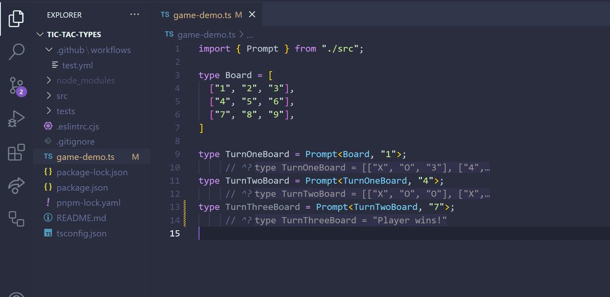Expand the tests folder
This screenshot has height=297, width=610.
point(48,111)
